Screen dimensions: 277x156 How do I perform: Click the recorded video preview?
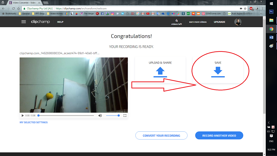coord(74,85)
